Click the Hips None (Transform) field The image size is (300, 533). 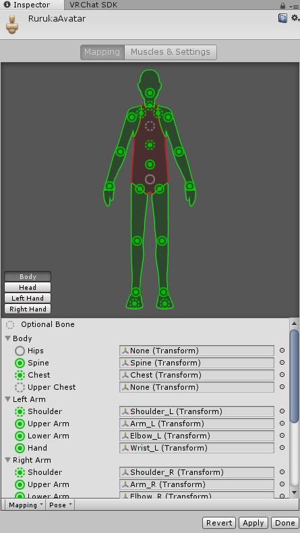197,351
